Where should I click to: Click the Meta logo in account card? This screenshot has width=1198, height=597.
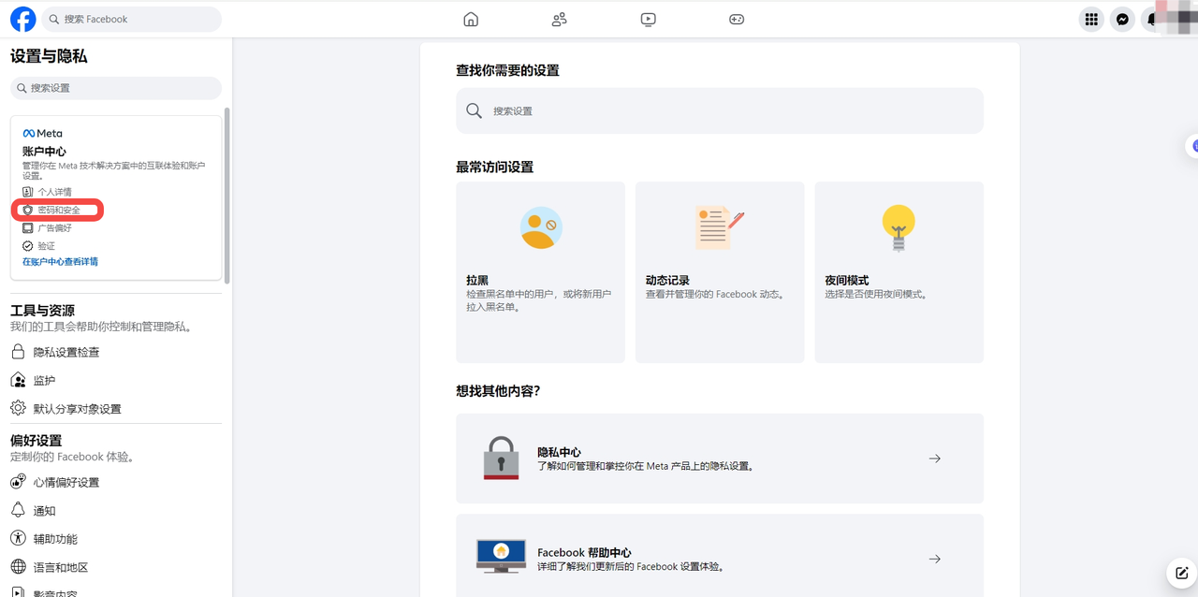43,134
